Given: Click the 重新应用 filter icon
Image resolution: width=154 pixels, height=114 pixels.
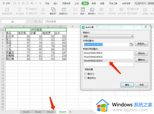Looking at the screenshot, I should [31, 13].
